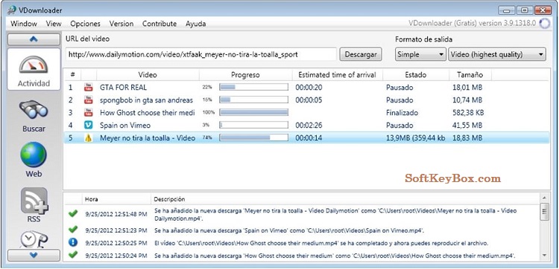Click the VDownloader title bar app icon
This screenshot has width=559, height=269.
[12, 10]
